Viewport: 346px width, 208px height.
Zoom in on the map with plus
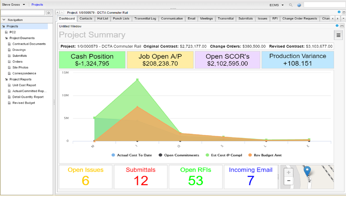click(x=289, y=172)
